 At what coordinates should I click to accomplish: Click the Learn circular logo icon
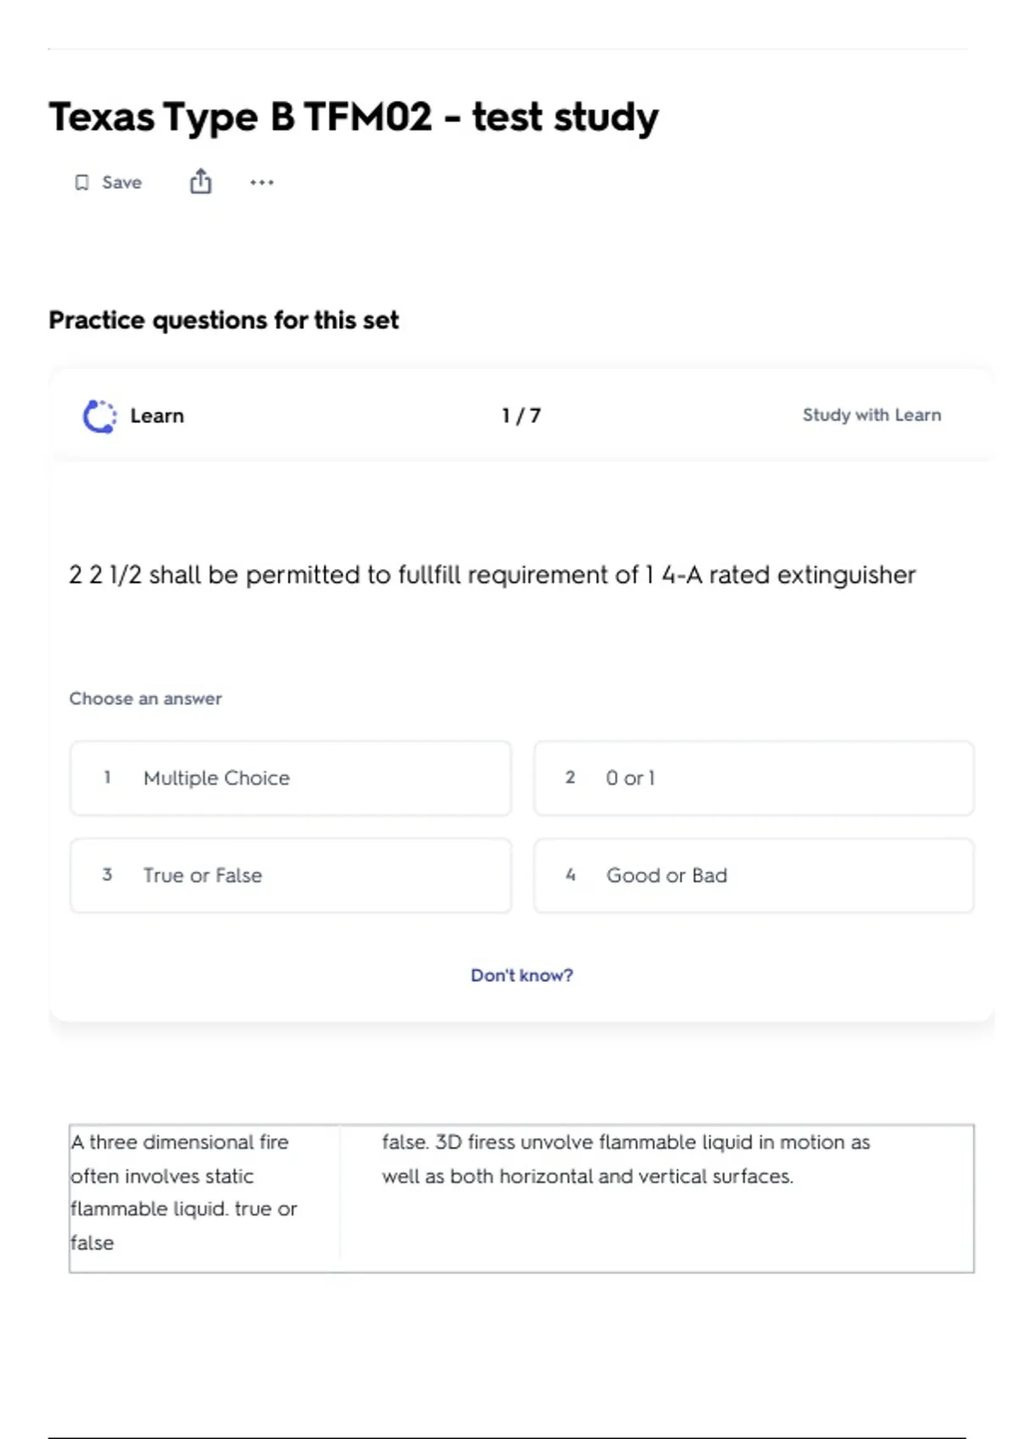click(100, 416)
